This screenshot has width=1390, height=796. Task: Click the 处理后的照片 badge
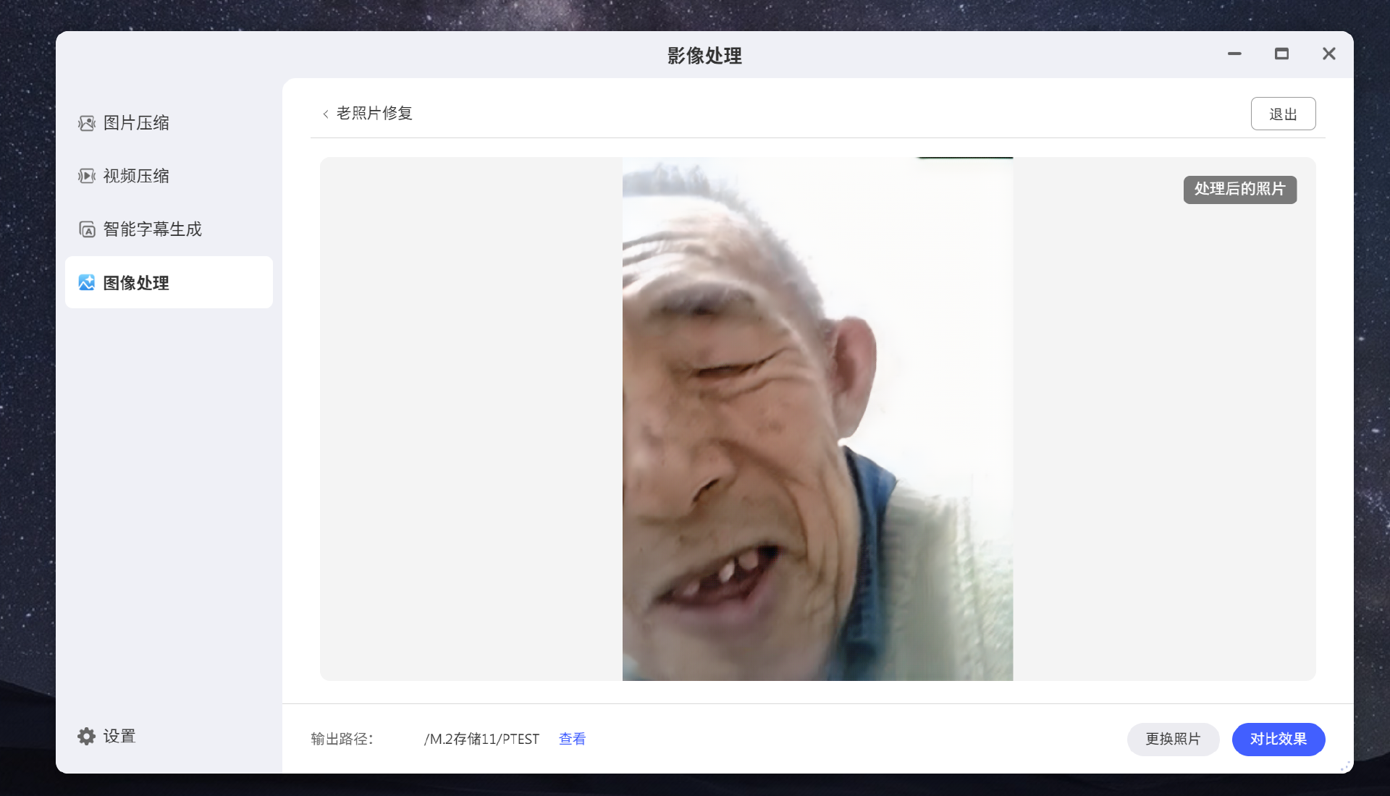click(1239, 190)
